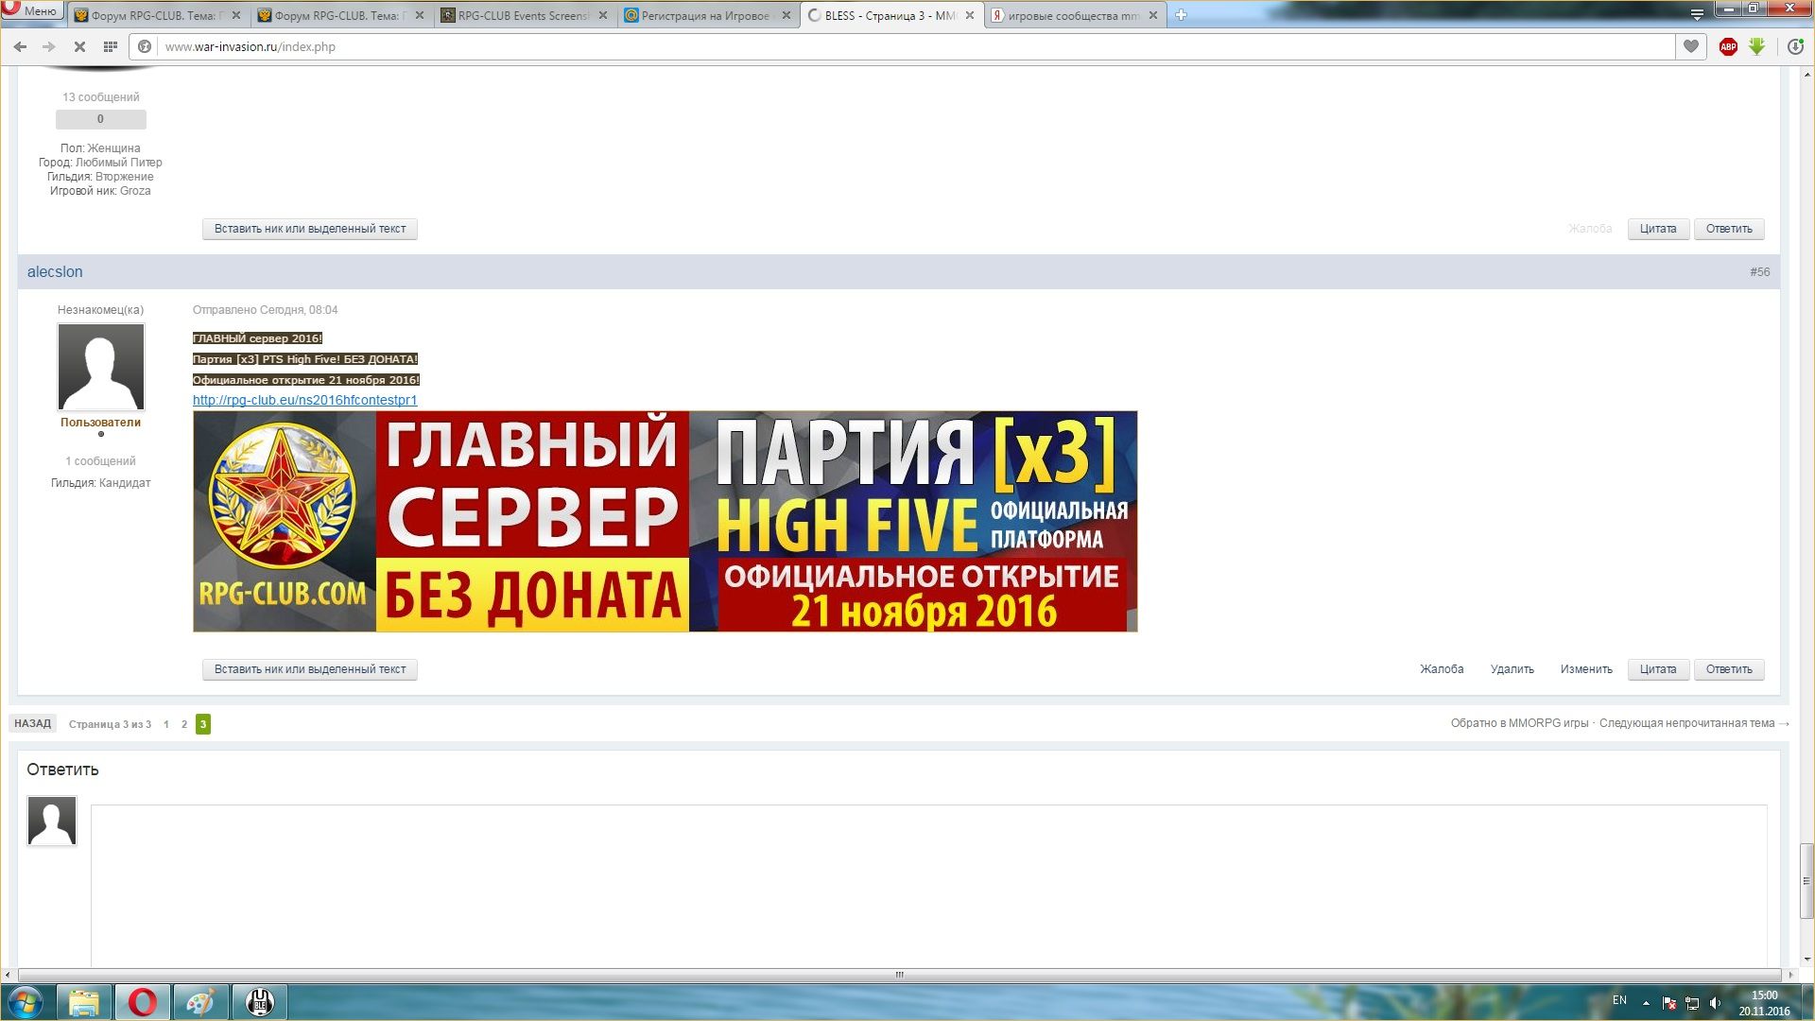This screenshot has height=1021, width=1815.
Task: Switch to RPG-CLUB Events Screenshots tab
Action: (x=523, y=15)
